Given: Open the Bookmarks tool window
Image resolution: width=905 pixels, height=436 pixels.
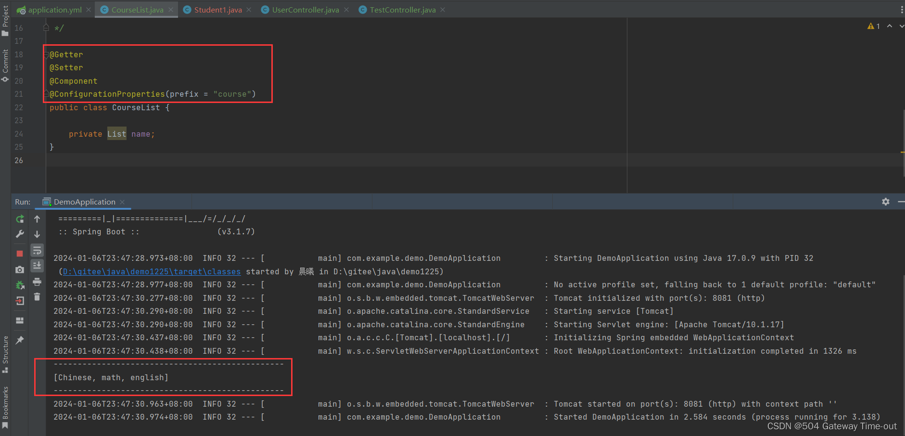Looking at the screenshot, I should tap(5, 407).
